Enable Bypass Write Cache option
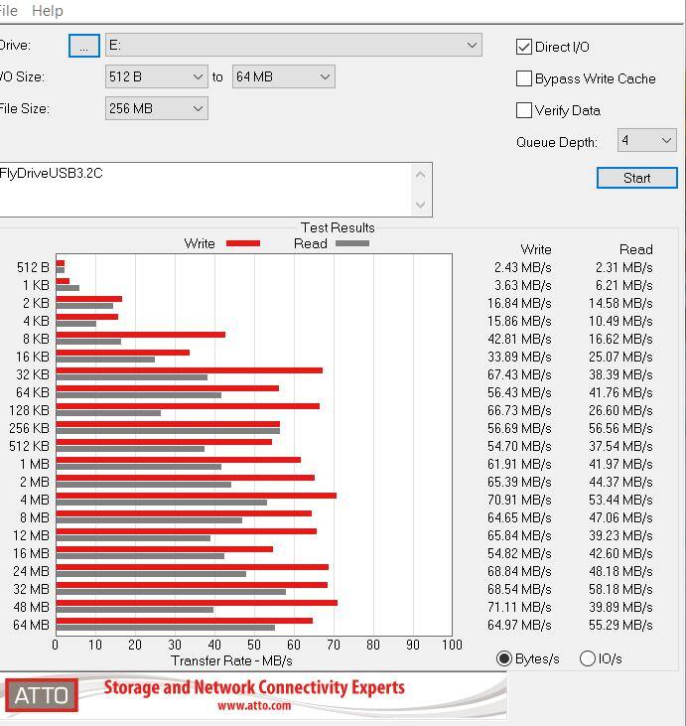This screenshot has height=726, width=686. point(525,78)
